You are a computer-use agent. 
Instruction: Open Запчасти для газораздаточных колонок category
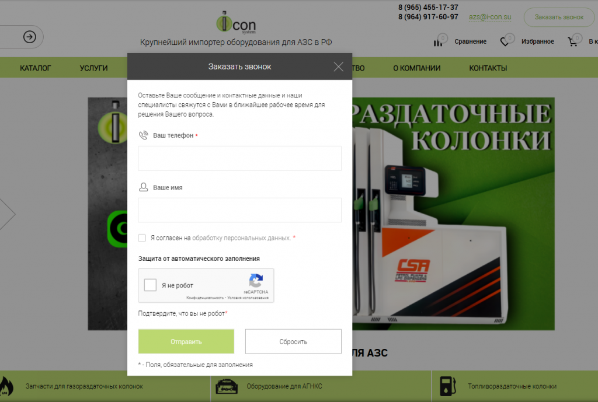pyautogui.click(x=84, y=386)
